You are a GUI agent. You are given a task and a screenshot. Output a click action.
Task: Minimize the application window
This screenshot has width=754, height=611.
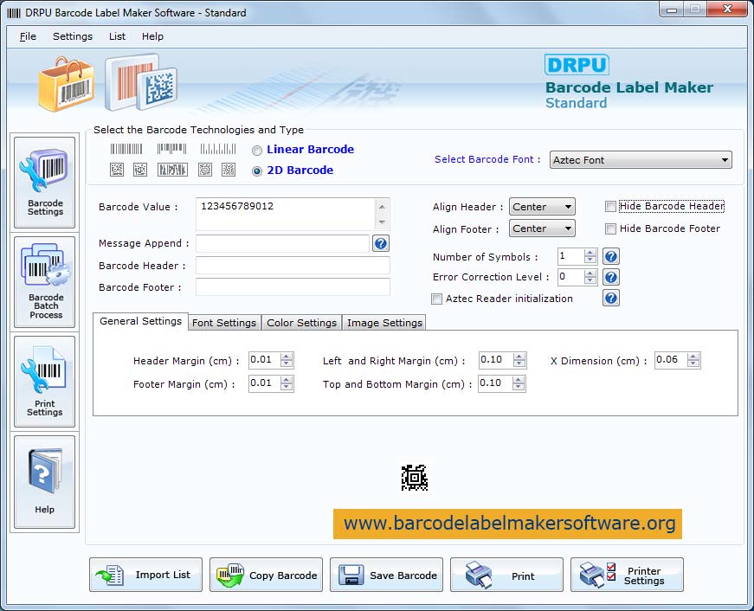(672, 10)
